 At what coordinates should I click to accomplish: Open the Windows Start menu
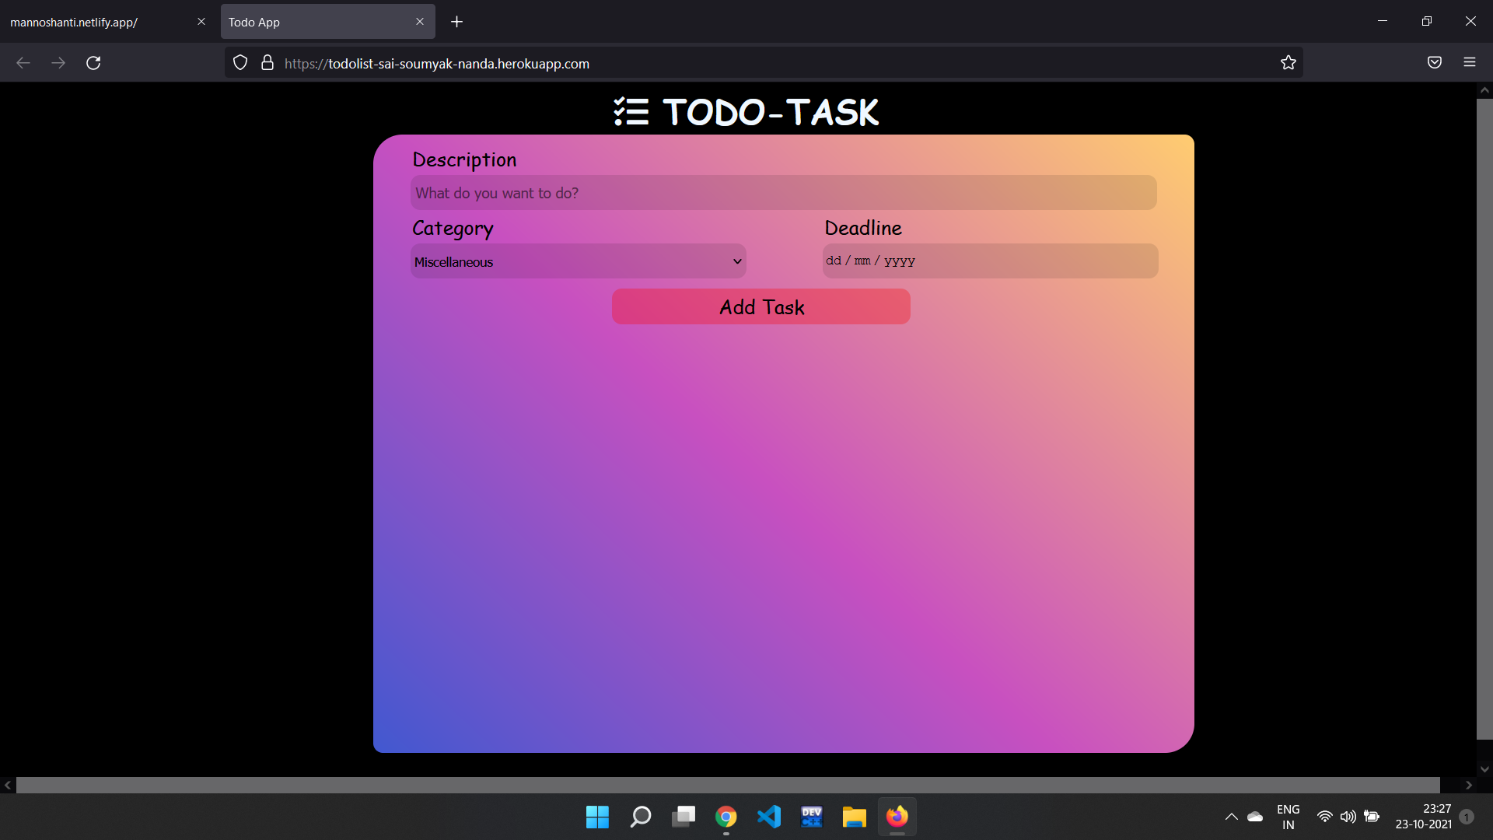pyautogui.click(x=597, y=817)
